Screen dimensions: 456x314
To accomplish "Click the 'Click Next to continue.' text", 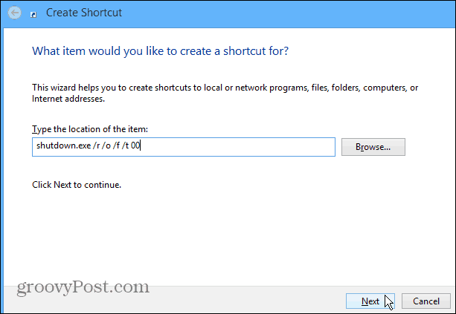I will (77, 185).
